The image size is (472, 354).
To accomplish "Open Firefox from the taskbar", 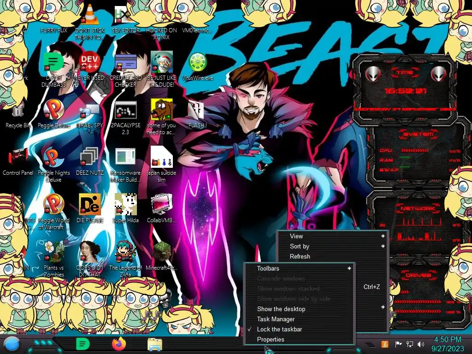I will tap(119, 344).
